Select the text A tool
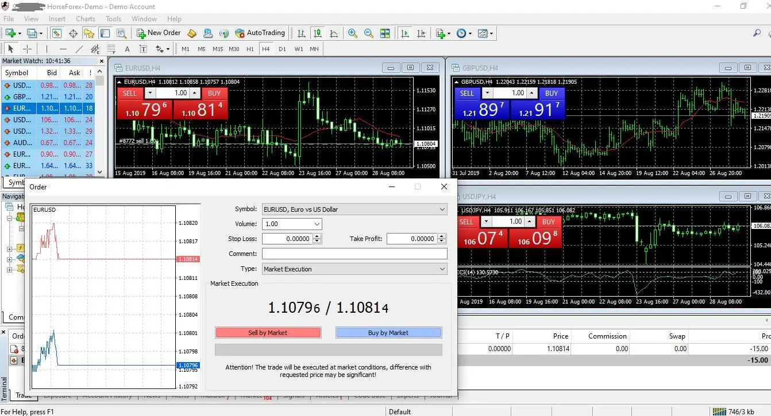This screenshot has width=771, height=416. (127, 49)
